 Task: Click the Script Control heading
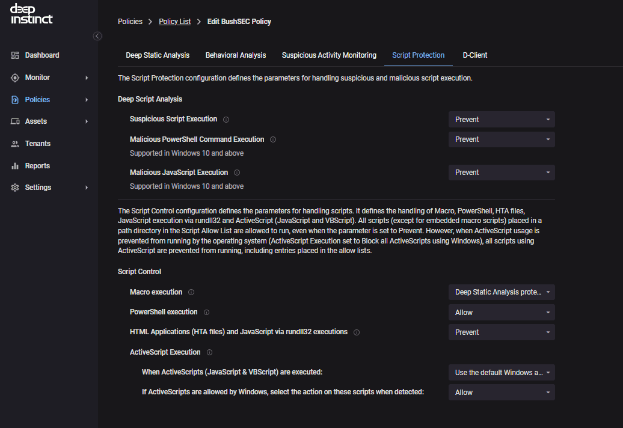pyautogui.click(x=140, y=272)
